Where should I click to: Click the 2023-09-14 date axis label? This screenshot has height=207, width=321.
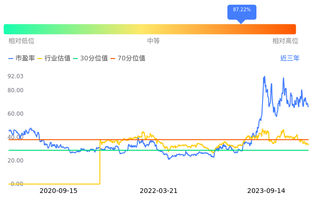point(266,191)
